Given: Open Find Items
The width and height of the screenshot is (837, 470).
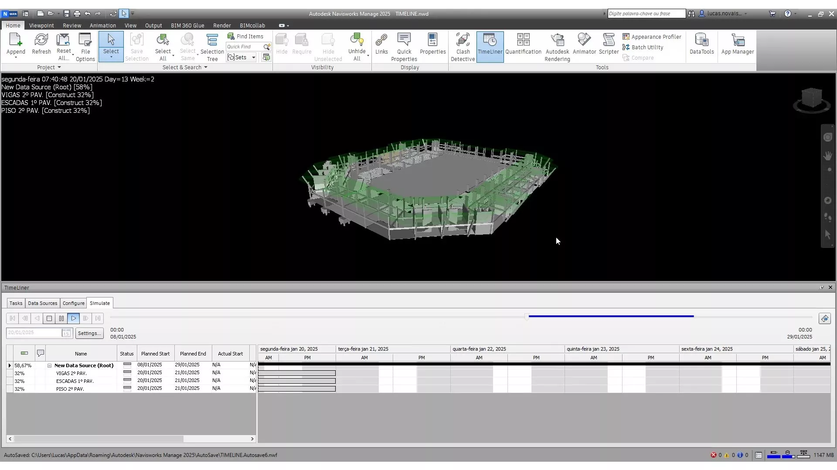Looking at the screenshot, I should pos(245,37).
